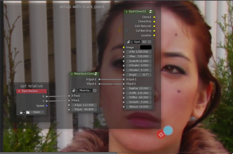The height and width of the screenshot is (154, 233).
Task: Click the Texture input socket
Action: [x=124, y=107]
